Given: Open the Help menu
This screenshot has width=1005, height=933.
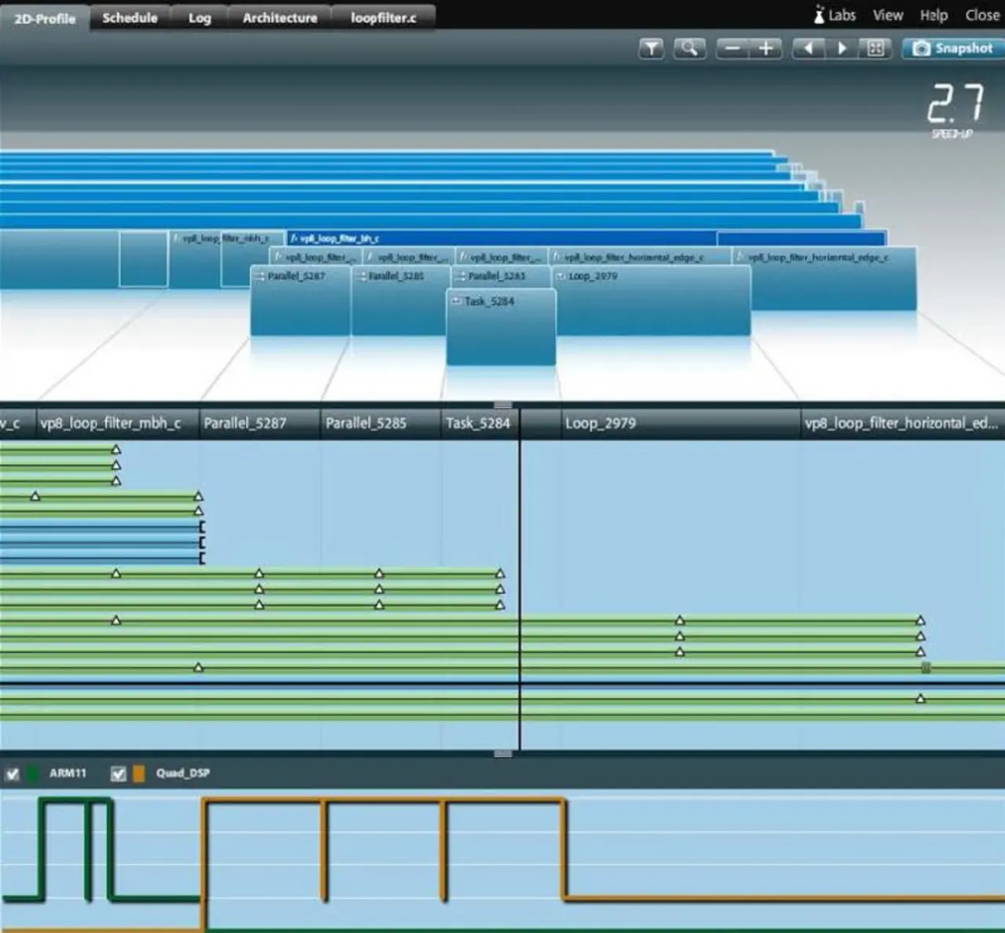Looking at the screenshot, I should point(934,15).
